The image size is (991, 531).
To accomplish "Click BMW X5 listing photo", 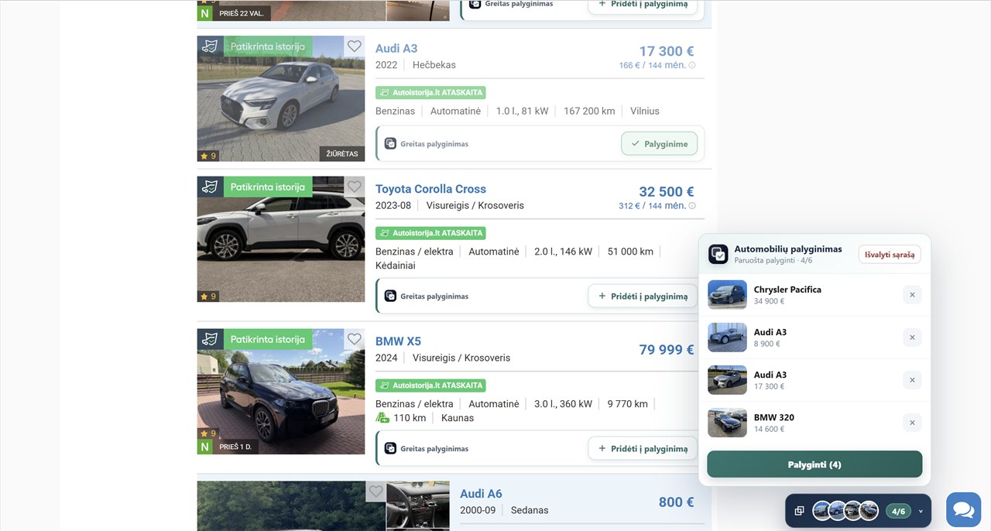I will coord(281,392).
